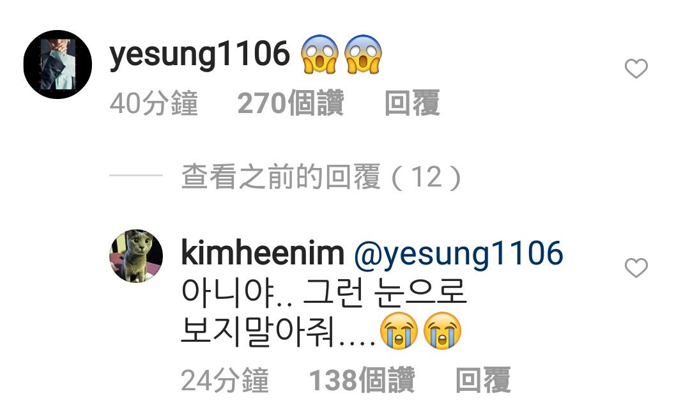Open kimheenim's cat profile picture
This screenshot has width=690, height=419.
tap(136, 255)
